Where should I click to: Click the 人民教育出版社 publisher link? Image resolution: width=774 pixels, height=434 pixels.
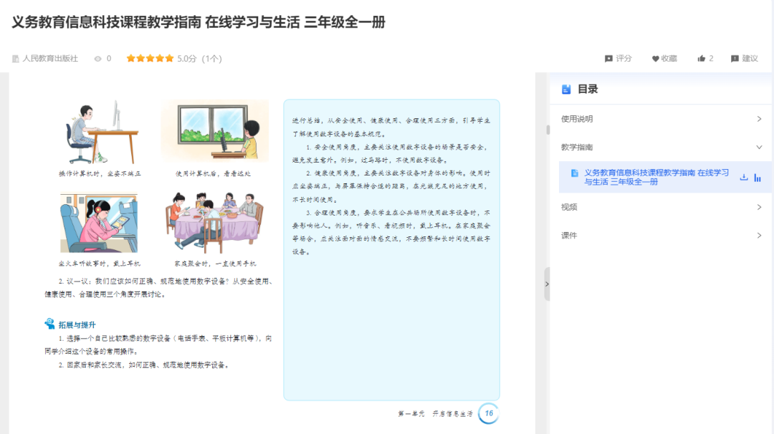point(49,59)
